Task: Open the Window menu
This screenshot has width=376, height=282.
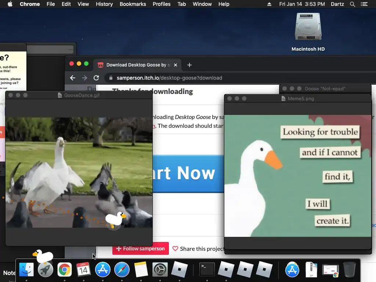Action: coord(202,4)
